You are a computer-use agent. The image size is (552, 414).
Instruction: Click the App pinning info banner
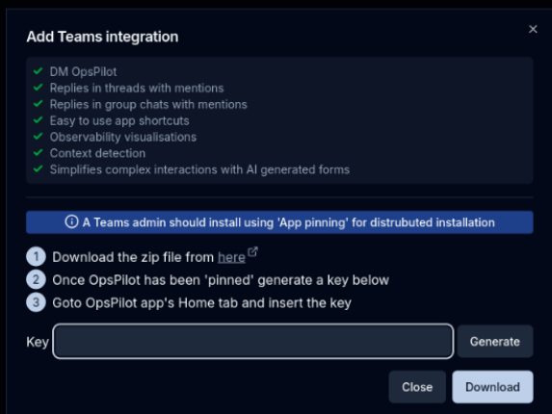279,222
